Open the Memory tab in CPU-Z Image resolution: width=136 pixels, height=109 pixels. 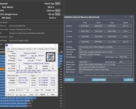[x=29, y=49]
